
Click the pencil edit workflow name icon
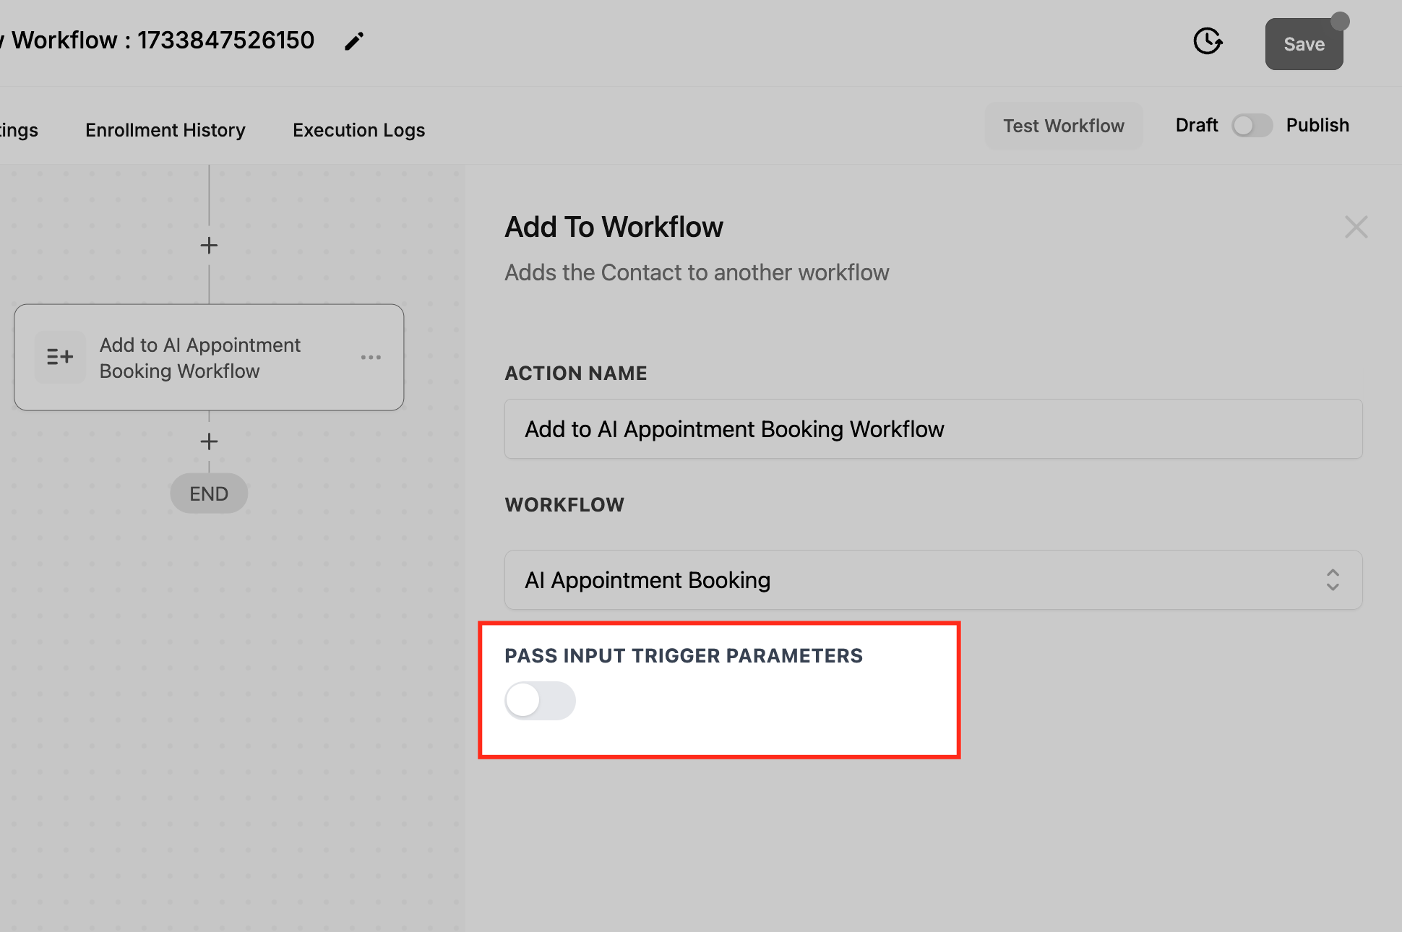[353, 42]
